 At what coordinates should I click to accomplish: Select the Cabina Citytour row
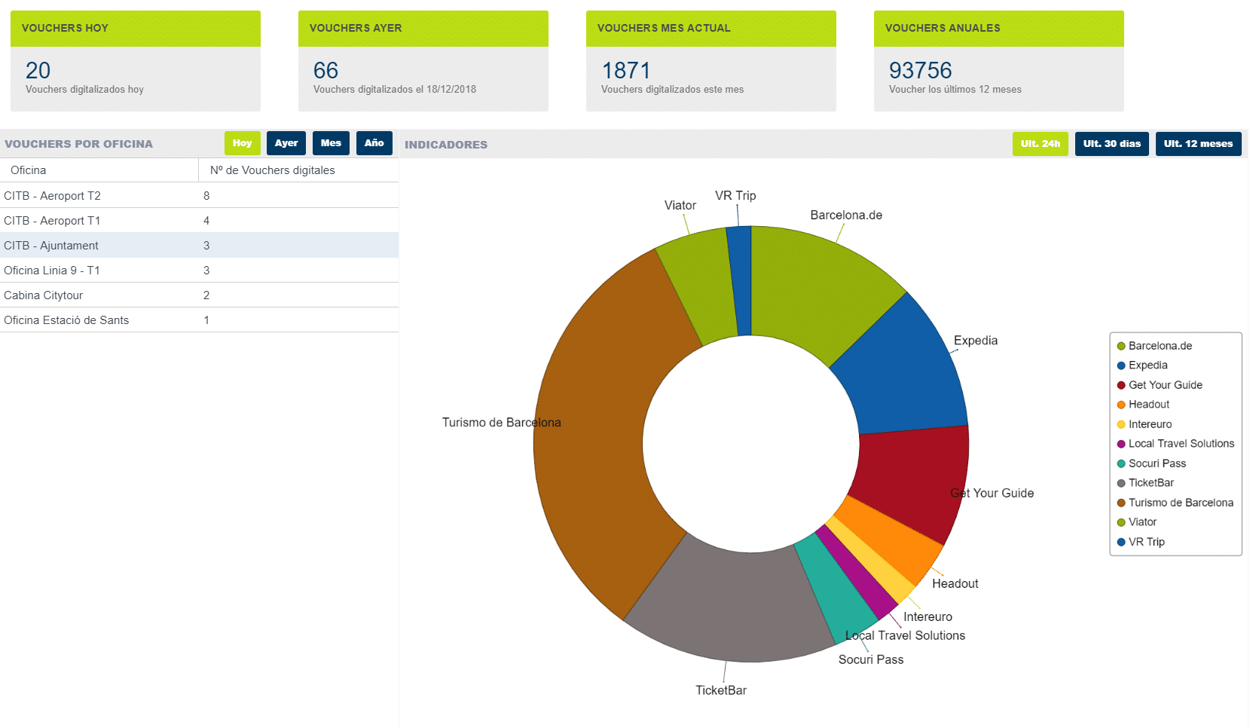point(199,295)
